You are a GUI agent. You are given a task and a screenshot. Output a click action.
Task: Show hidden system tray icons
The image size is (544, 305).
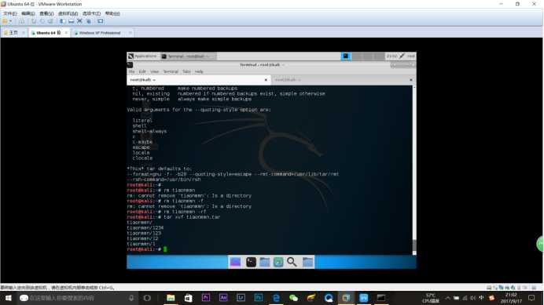coord(447,298)
